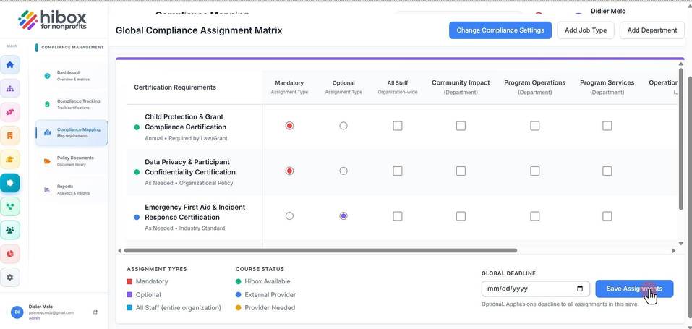Open the organization chart sidebar icon

[9, 88]
